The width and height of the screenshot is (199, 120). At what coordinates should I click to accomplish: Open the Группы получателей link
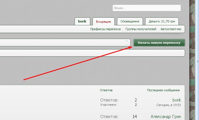point(141,29)
